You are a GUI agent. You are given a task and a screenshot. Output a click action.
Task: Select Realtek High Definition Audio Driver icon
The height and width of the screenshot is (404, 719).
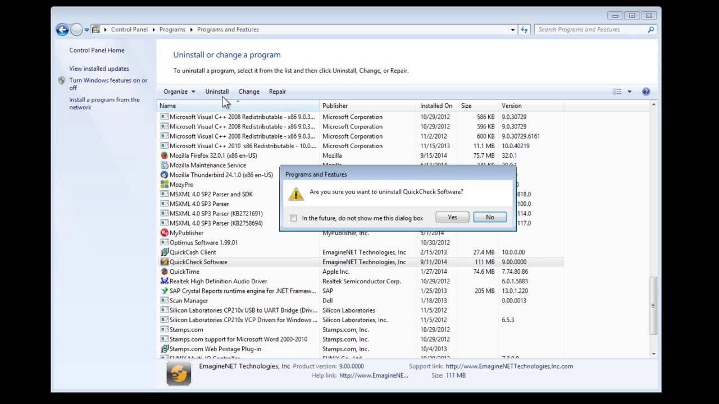(x=165, y=281)
